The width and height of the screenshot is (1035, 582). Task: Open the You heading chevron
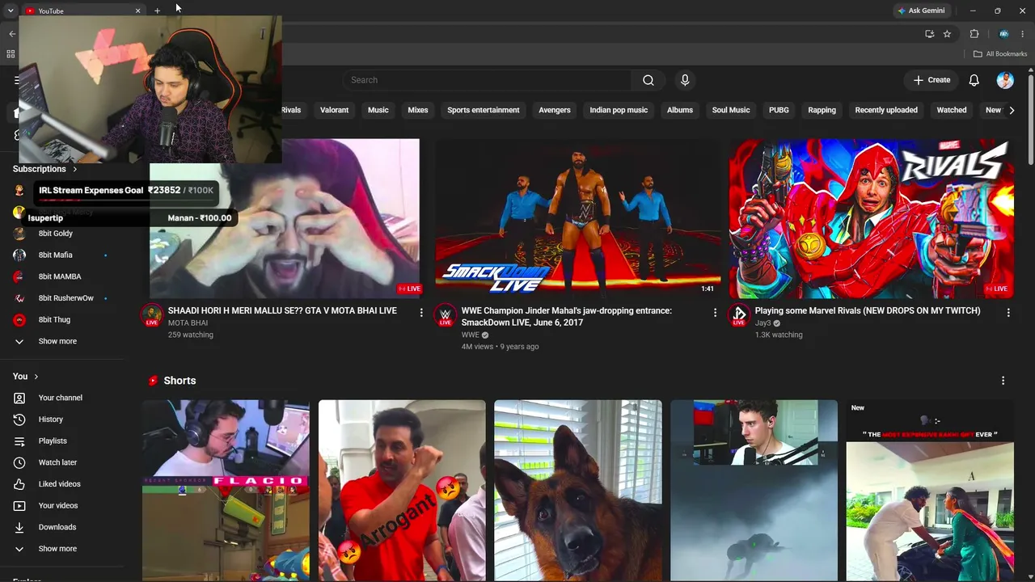click(x=36, y=377)
